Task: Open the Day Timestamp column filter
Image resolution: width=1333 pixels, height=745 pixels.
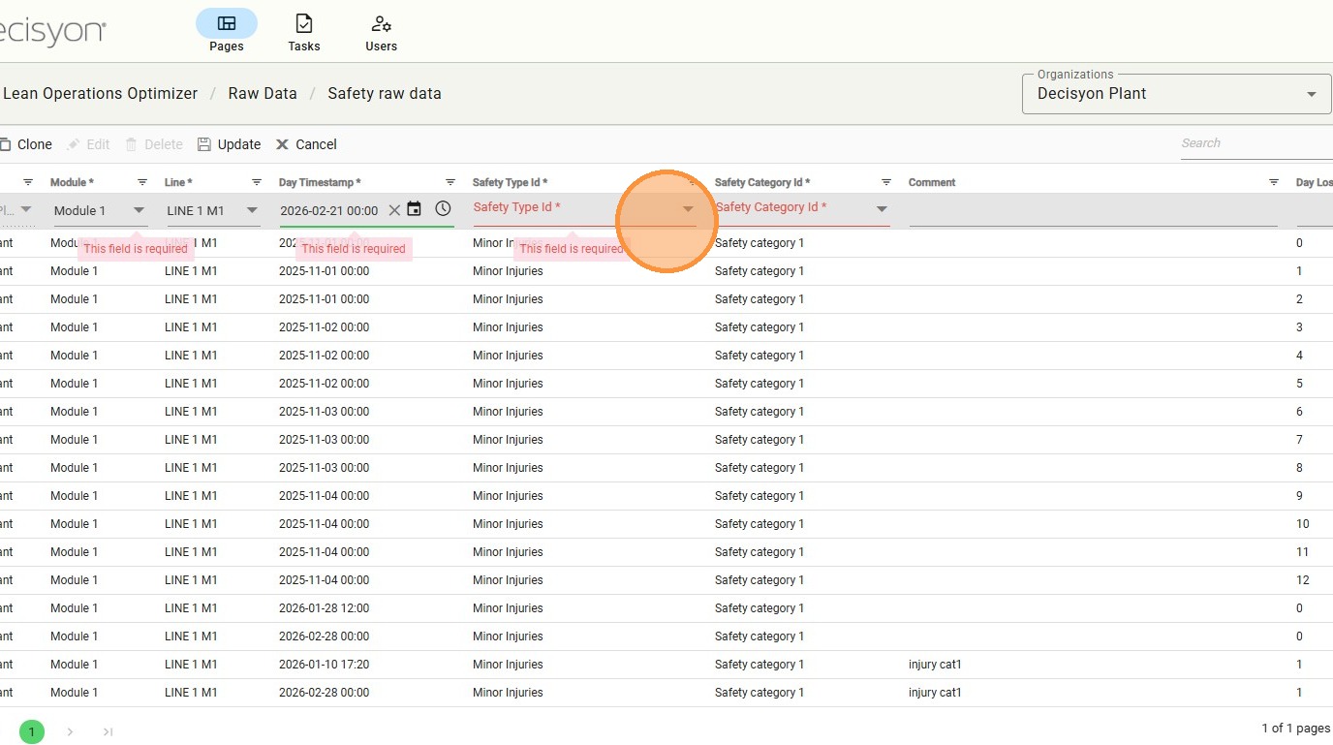Action: pos(450,182)
